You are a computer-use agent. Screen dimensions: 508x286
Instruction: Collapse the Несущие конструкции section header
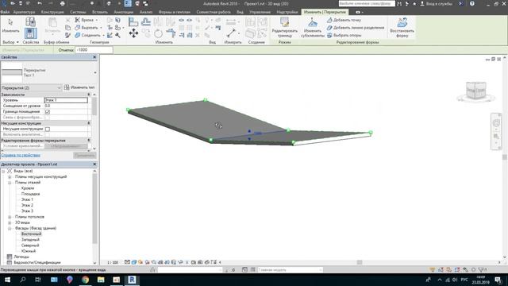click(x=89, y=123)
